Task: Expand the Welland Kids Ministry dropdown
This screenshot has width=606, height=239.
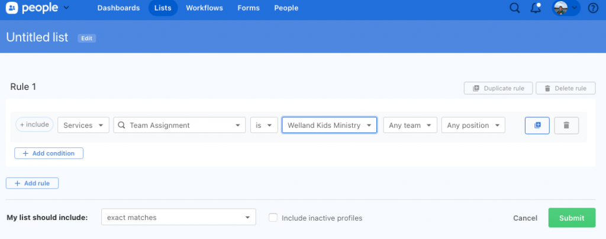Action: tap(330, 125)
